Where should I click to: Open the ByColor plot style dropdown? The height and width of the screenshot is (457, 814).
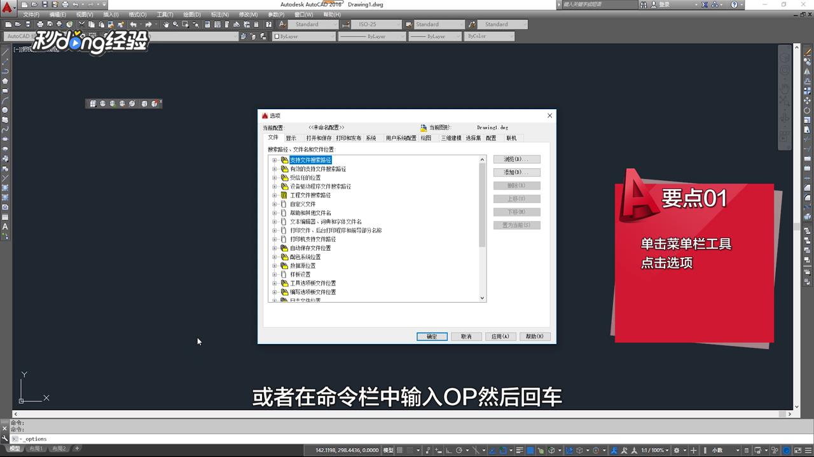pyautogui.click(x=490, y=37)
